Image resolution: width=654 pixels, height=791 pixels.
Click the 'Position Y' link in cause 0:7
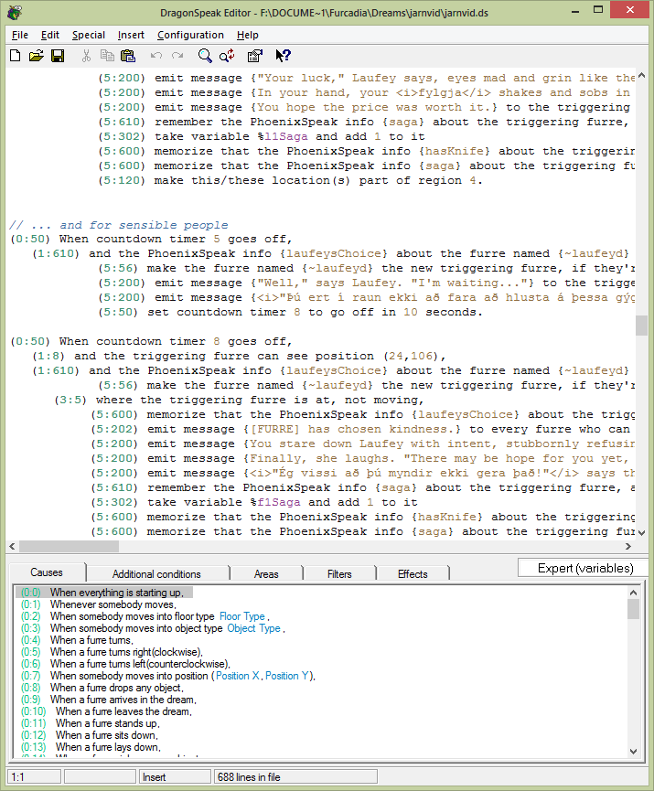tap(287, 676)
